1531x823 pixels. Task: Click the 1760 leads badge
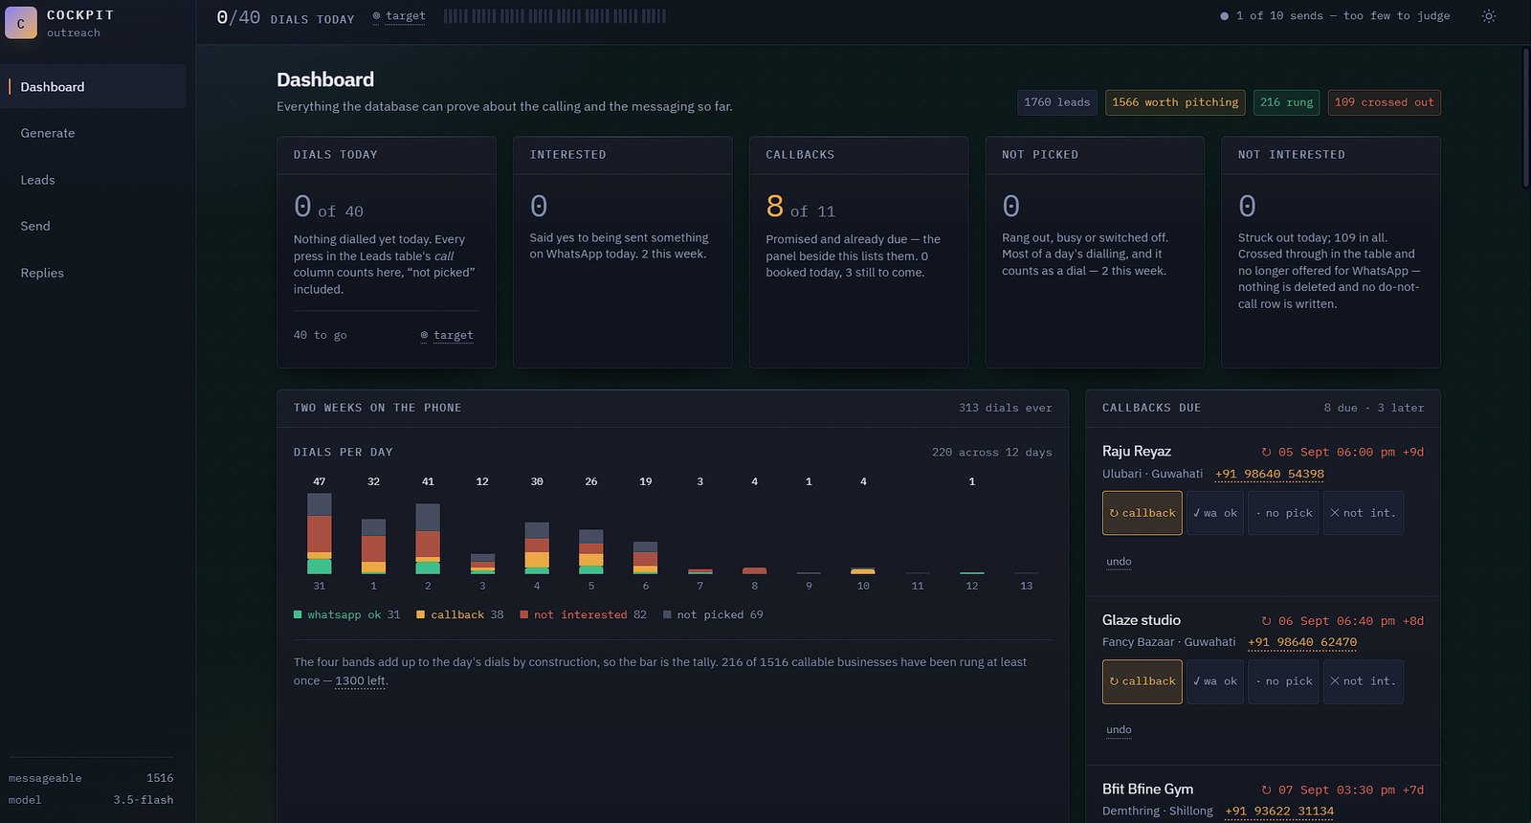(1057, 102)
